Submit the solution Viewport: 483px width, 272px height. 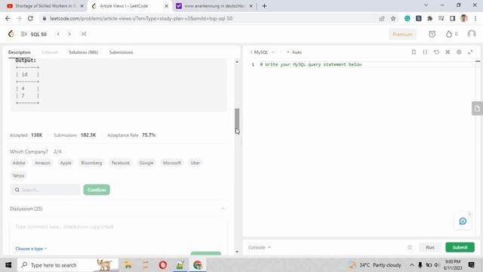click(460, 247)
